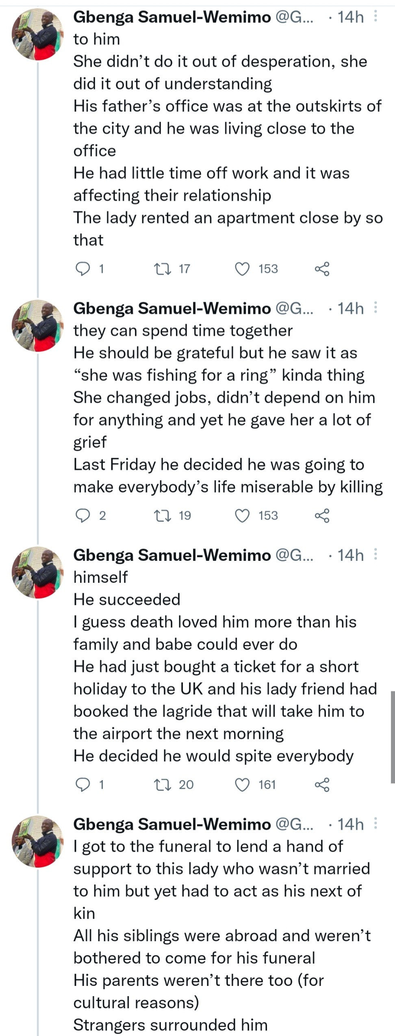
Task: Open more options on "they can spend time" tweet
Action: click(375, 308)
